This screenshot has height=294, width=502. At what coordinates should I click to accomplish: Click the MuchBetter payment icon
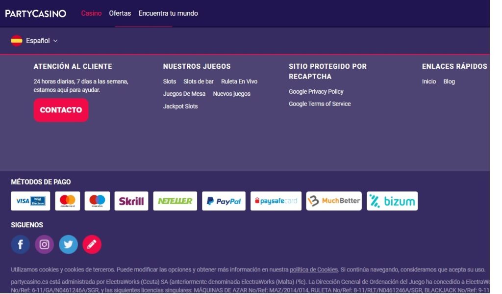[334, 201]
